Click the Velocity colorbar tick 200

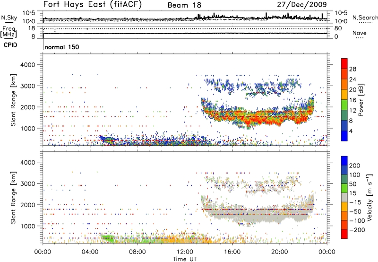(x=355, y=166)
